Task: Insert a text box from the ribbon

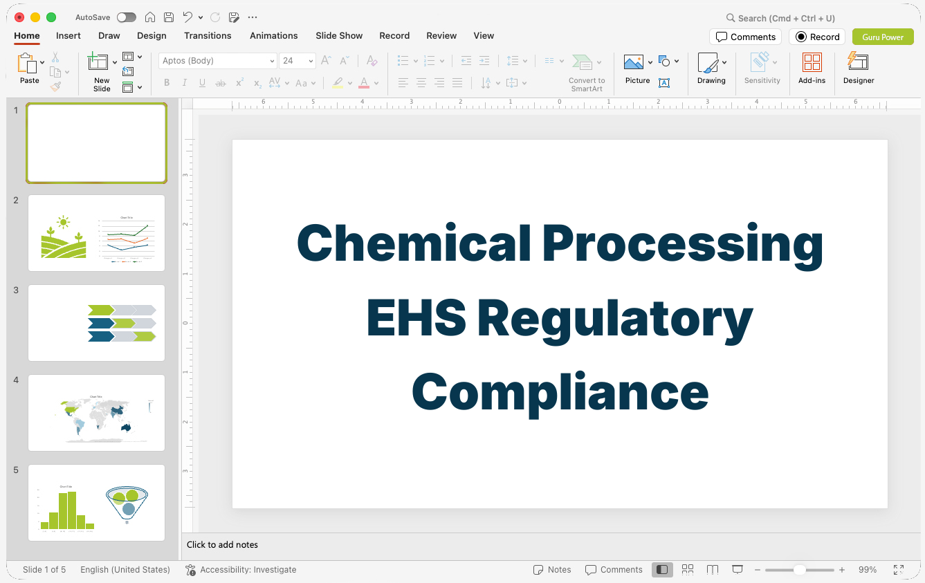Action: (x=663, y=83)
